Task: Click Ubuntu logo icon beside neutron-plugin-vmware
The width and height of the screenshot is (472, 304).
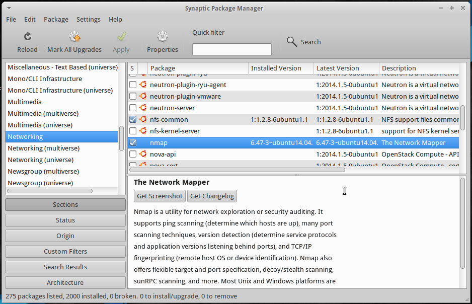Action: pyautogui.click(x=143, y=96)
